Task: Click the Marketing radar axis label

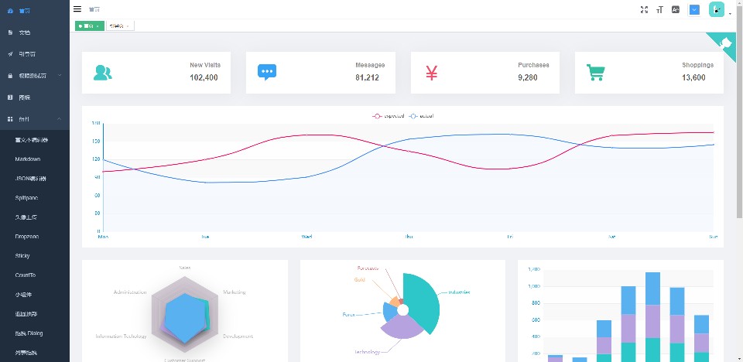Action: 234,292
